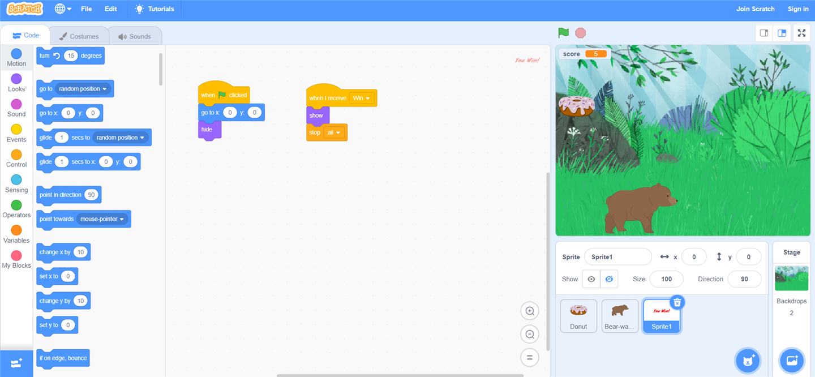Open the Choose a Sprite button
815x377 pixels.
click(748, 360)
